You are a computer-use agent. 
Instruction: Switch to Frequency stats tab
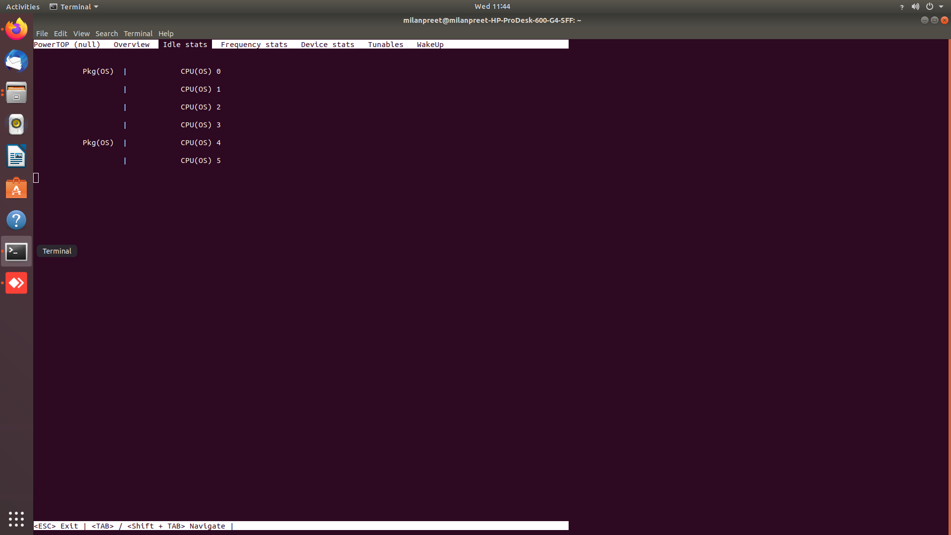254,45
